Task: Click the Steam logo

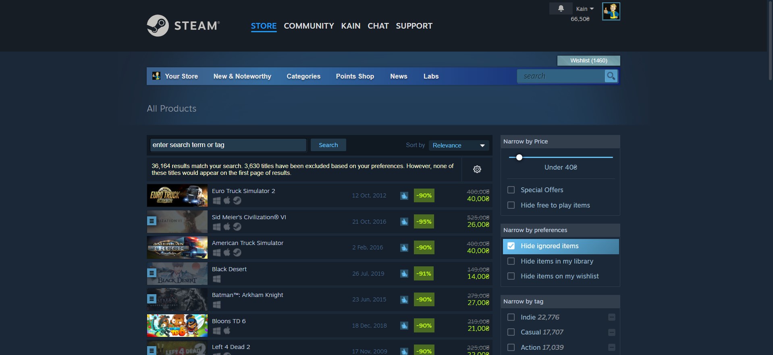Action: [x=183, y=25]
